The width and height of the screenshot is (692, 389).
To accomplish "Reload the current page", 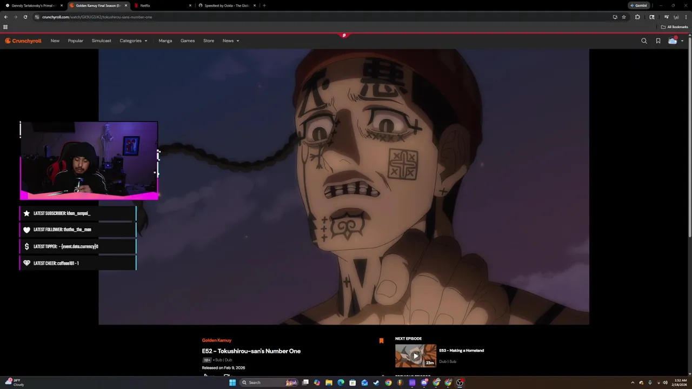I will (x=25, y=17).
